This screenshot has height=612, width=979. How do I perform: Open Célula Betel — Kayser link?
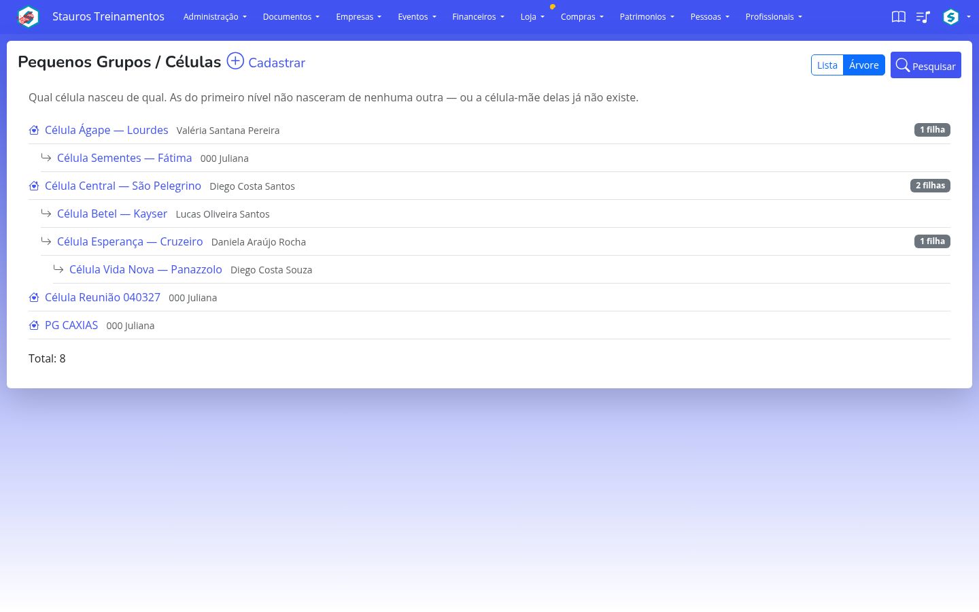(112, 214)
